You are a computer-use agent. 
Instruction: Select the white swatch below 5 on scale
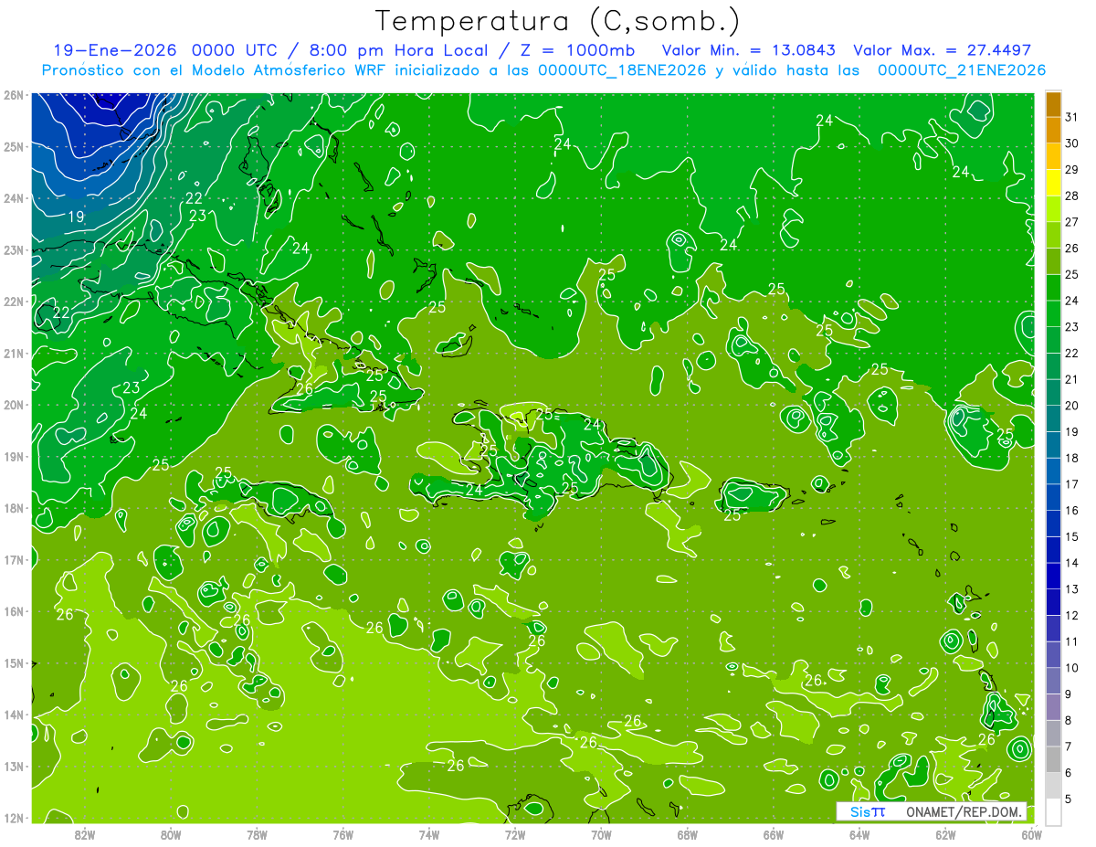1053,811
